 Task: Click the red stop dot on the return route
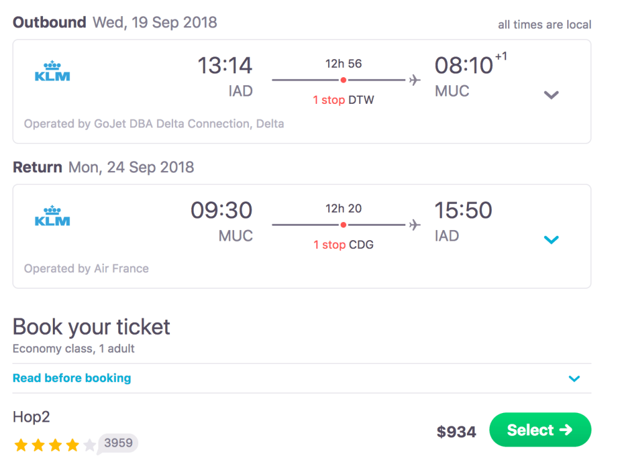343,225
